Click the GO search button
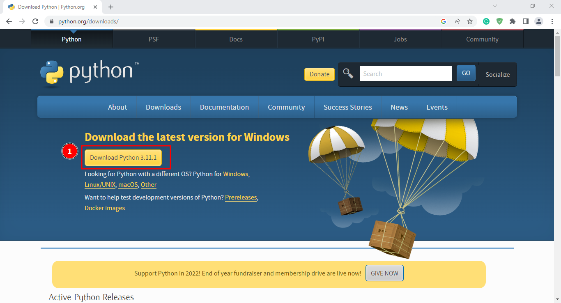The width and height of the screenshot is (561, 303). (x=466, y=73)
